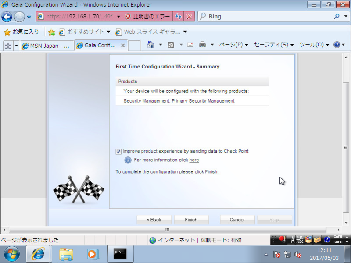The image size is (351, 263).
Task: Click the インターネット security zone status
Action: point(195,240)
